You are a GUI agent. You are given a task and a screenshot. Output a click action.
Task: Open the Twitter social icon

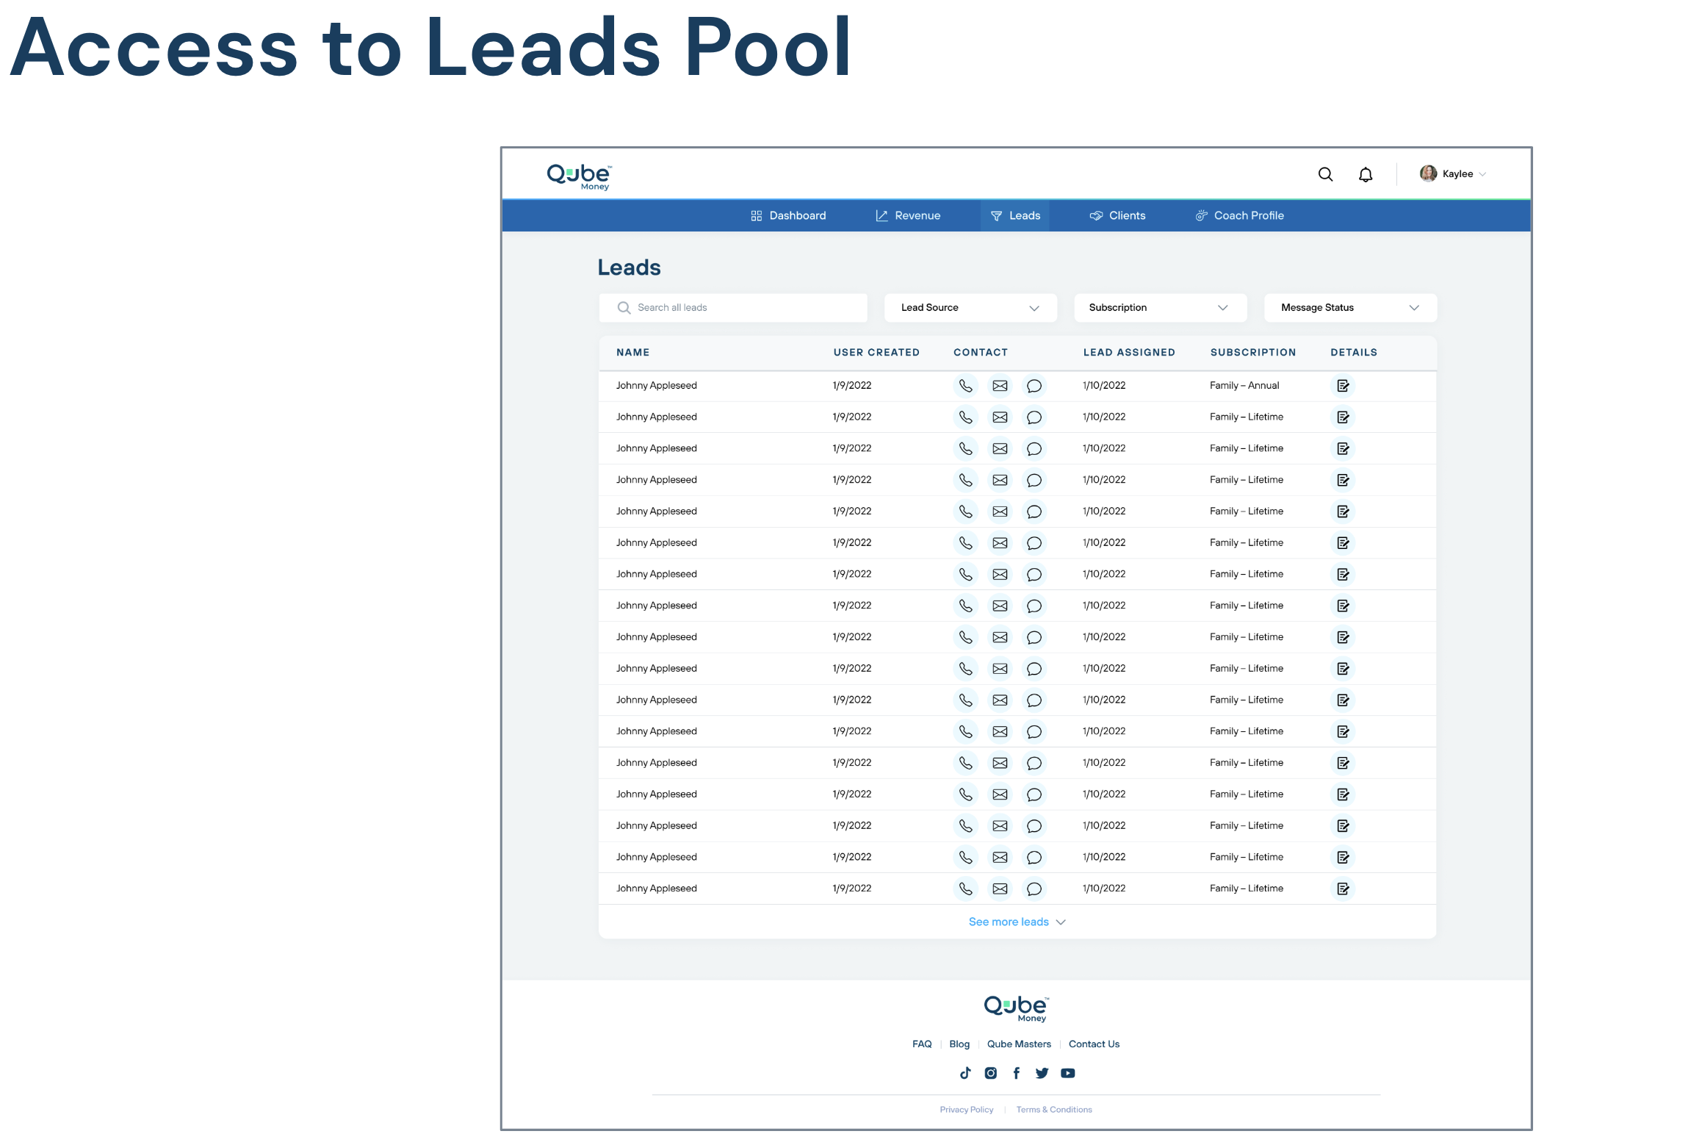pyautogui.click(x=1042, y=1074)
